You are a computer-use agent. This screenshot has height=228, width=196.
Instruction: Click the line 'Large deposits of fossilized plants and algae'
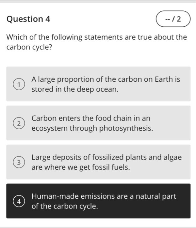106,157
